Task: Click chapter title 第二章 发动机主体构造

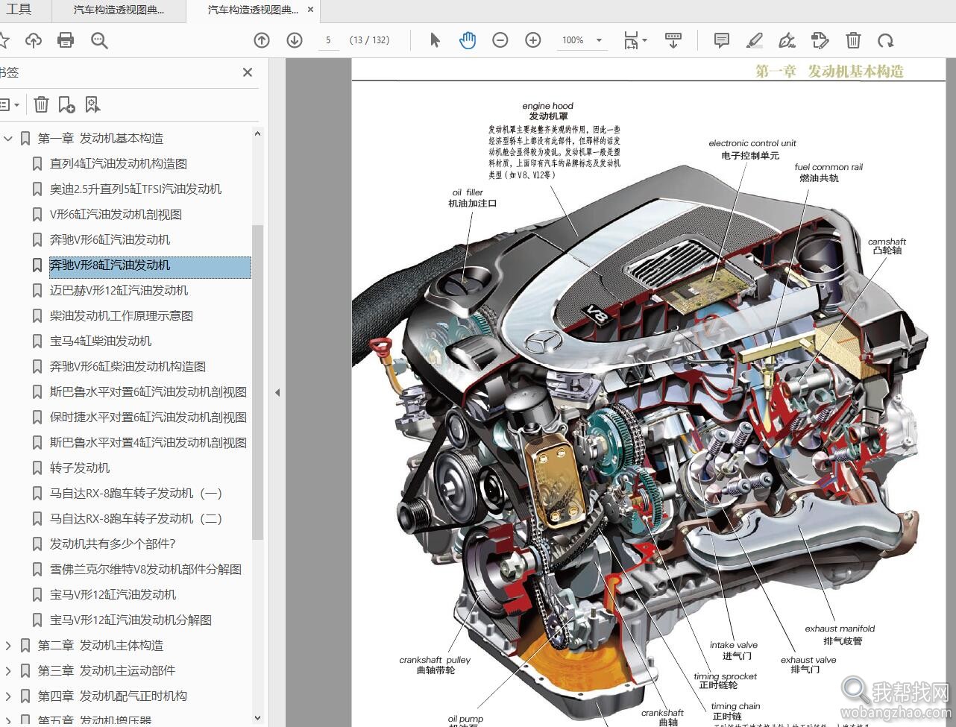Action: point(101,645)
